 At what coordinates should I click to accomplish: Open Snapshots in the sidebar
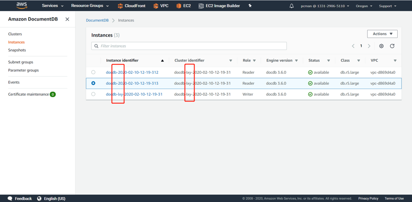[x=17, y=50]
